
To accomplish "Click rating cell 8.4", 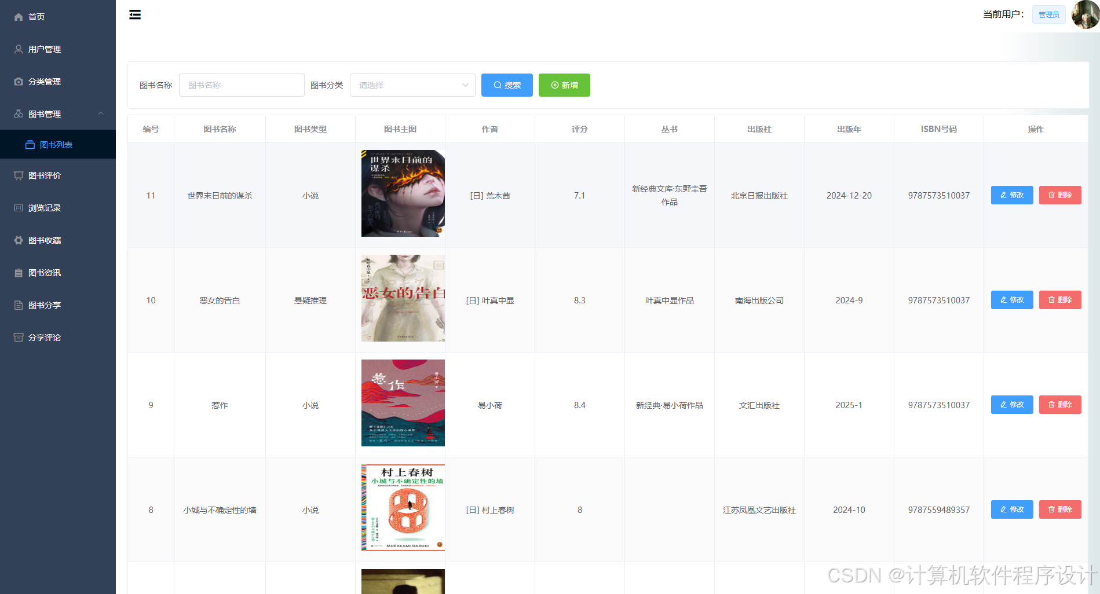I will coord(580,405).
